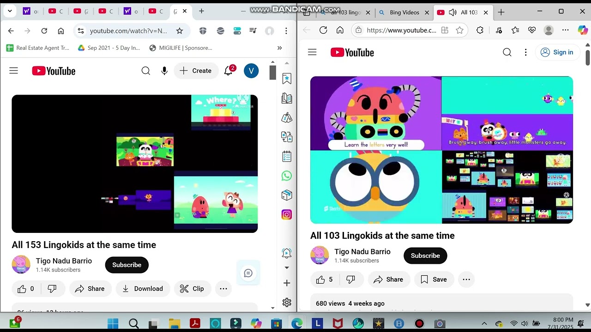Viewport: 591px width, 332px height.
Task: Go back in Chrome
Action: click(x=11, y=31)
